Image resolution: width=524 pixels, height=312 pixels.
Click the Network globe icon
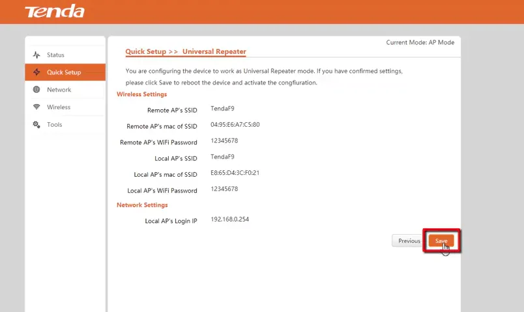(36, 89)
